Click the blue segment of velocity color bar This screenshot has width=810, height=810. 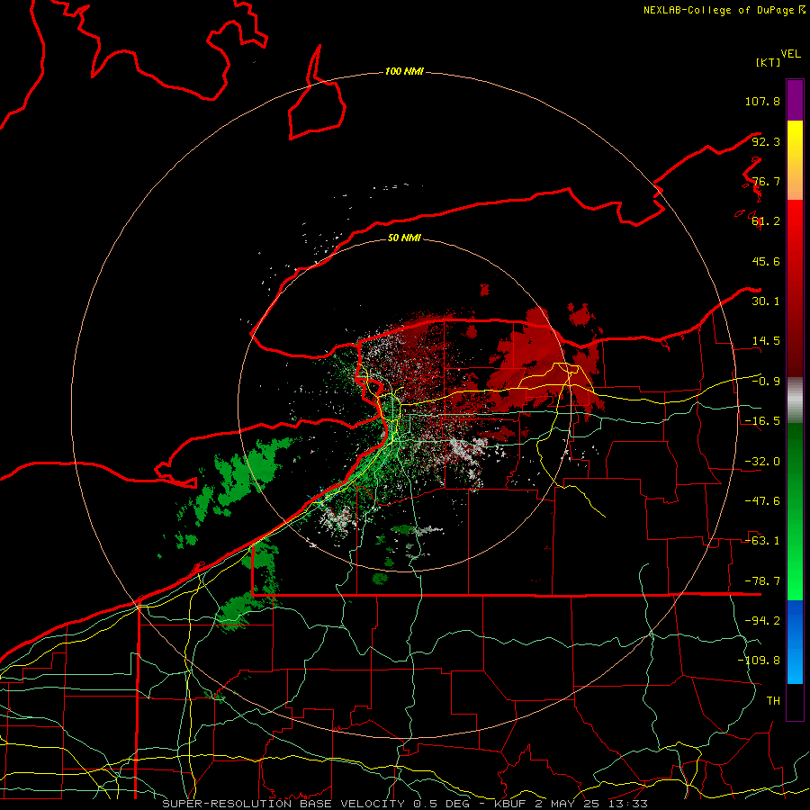point(795,642)
